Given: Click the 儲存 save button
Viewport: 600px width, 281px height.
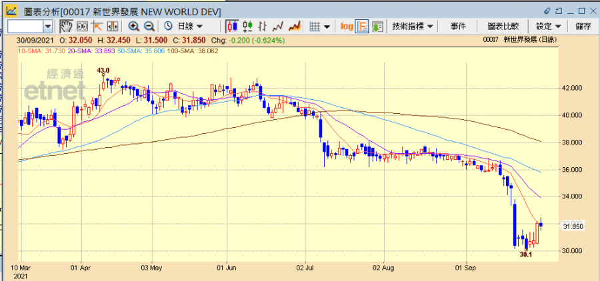Looking at the screenshot, I should [583, 26].
